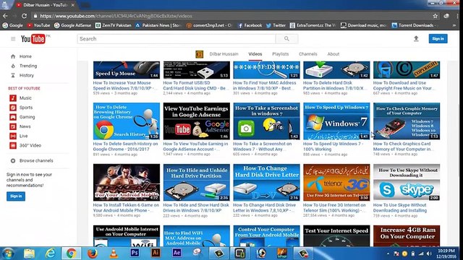Click the search magnifier button
463x260 pixels.
(286, 38)
